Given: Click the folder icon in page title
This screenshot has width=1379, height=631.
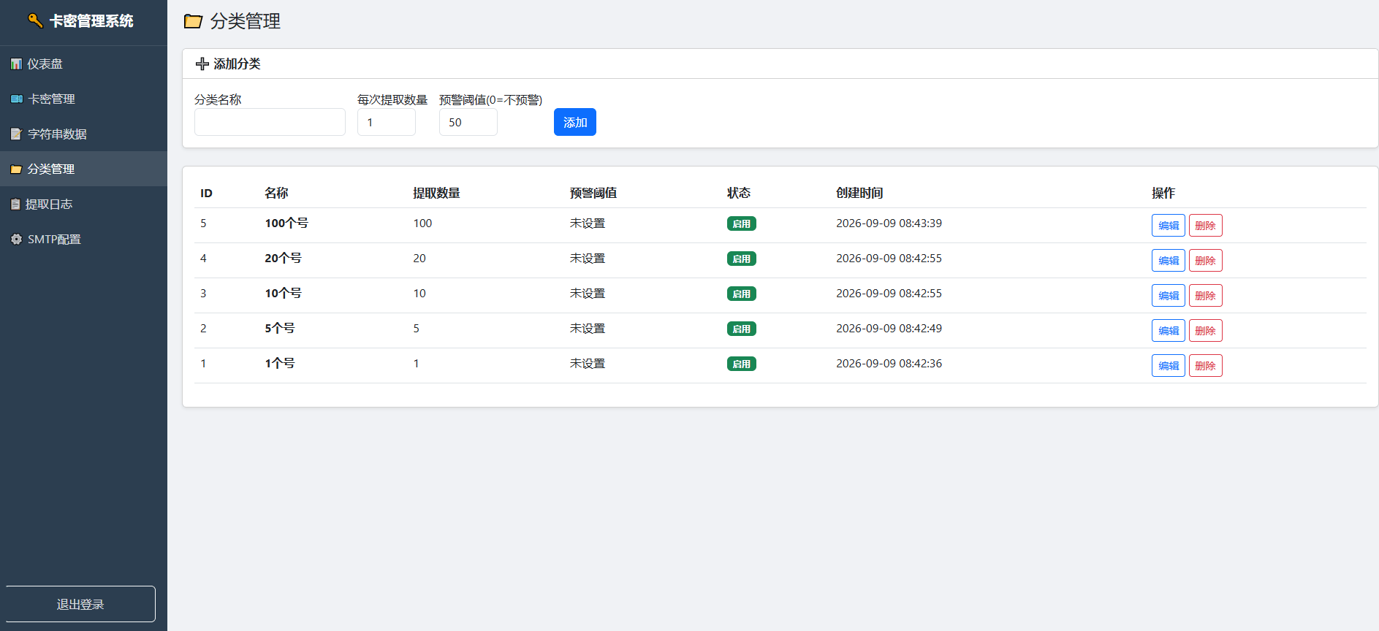Looking at the screenshot, I should (193, 21).
